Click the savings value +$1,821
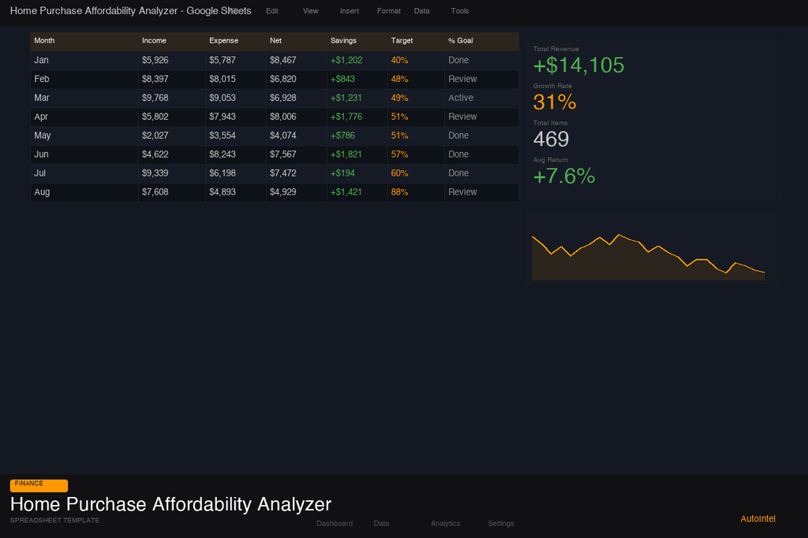 (346, 154)
